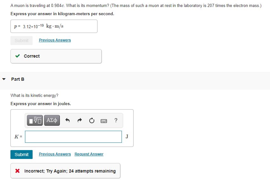This screenshot has width=270, height=183.
Task: Show keyboard shortcuts icon
Action: 104,121
